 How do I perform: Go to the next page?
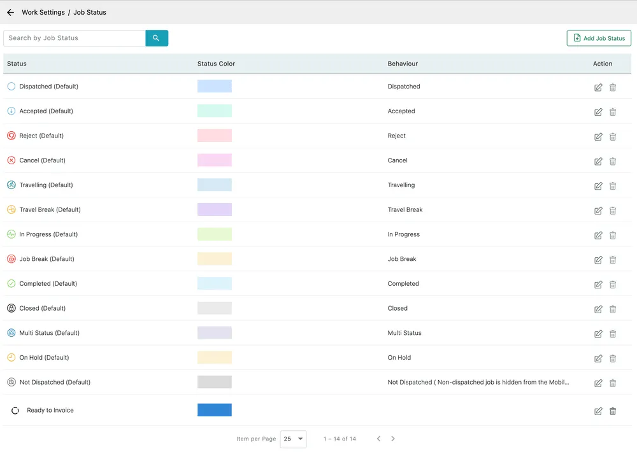393,439
